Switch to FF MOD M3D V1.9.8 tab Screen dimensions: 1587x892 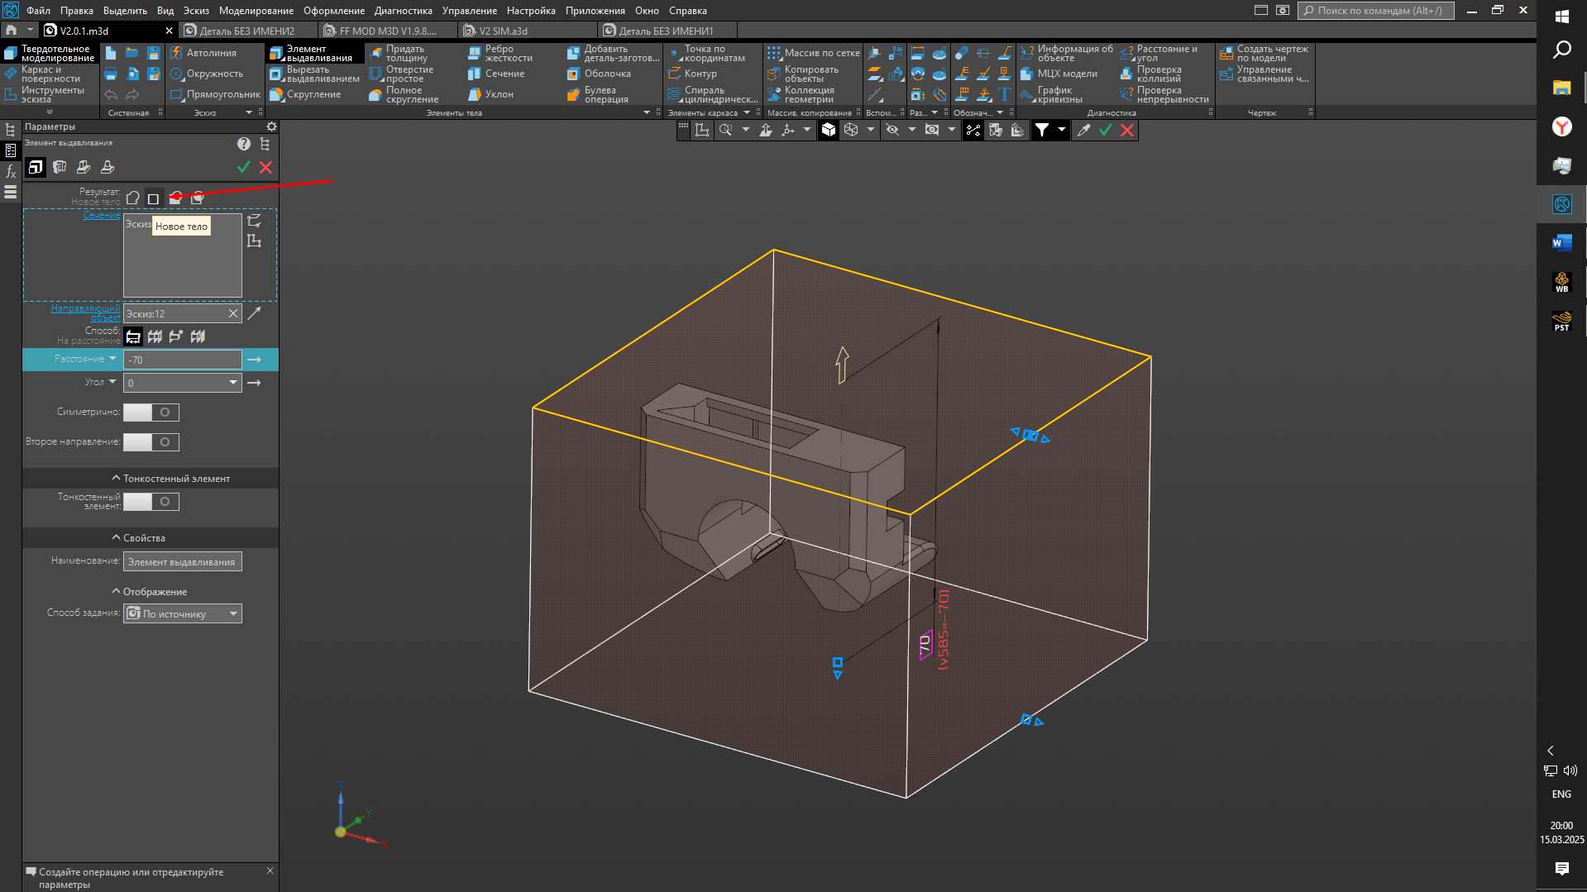(388, 31)
